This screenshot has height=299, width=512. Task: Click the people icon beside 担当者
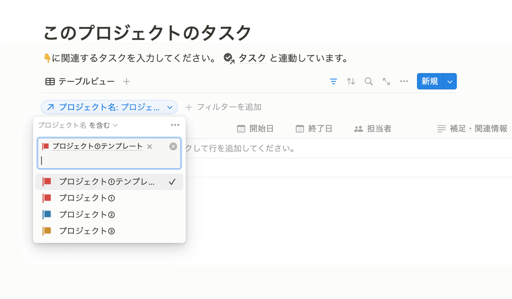click(358, 129)
